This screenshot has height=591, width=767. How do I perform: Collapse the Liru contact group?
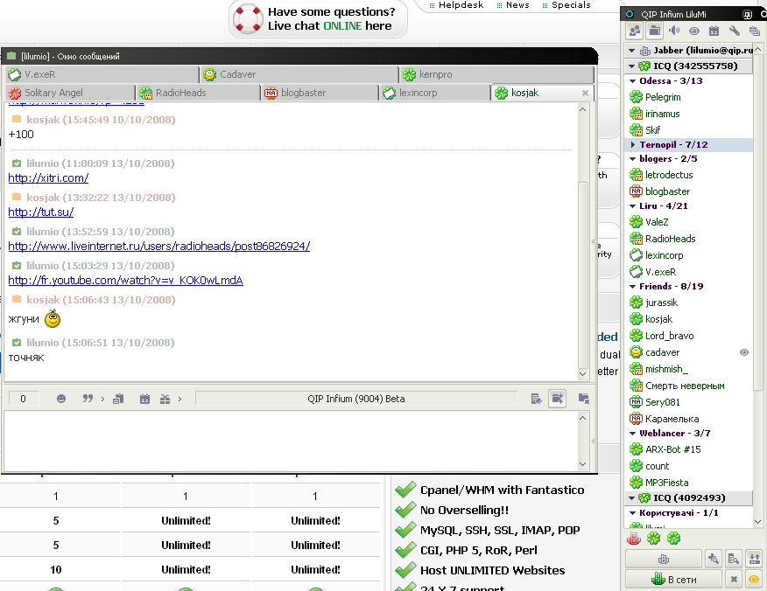pos(632,206)
